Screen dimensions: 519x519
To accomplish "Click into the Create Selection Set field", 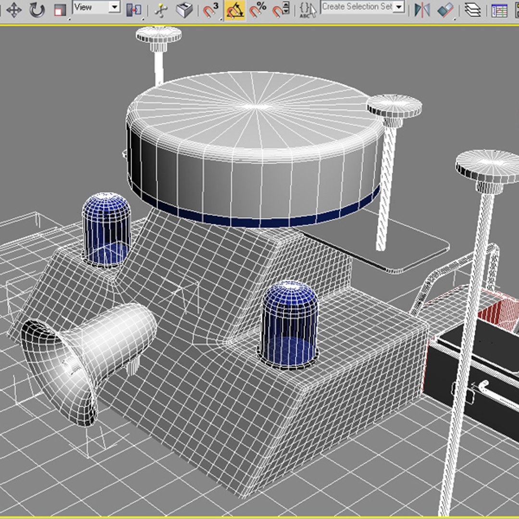I will point(358,7).
